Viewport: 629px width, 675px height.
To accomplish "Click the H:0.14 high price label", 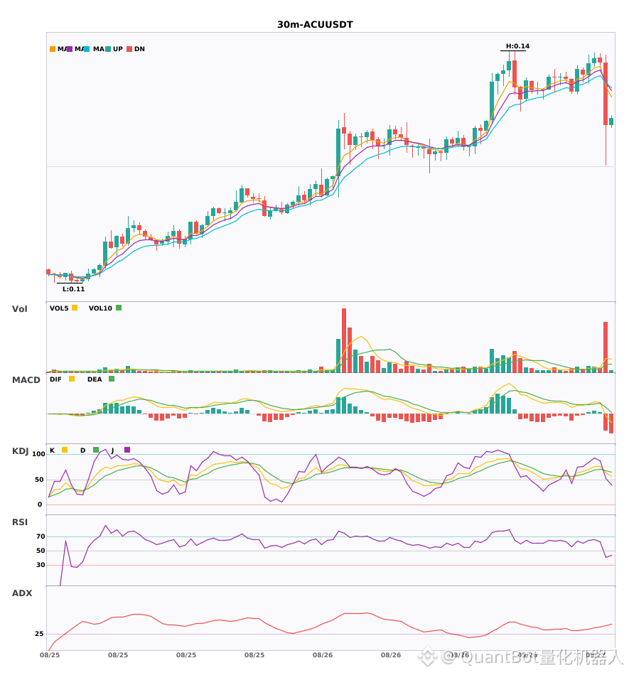I will 517,46.
